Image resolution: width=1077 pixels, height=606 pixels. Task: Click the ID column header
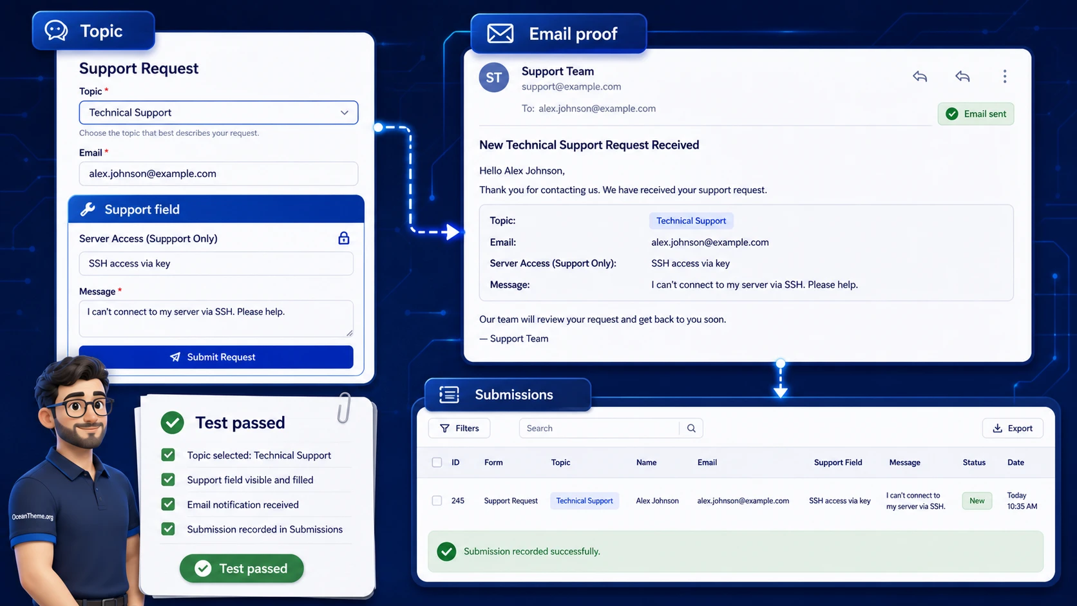tap(455, 462)
